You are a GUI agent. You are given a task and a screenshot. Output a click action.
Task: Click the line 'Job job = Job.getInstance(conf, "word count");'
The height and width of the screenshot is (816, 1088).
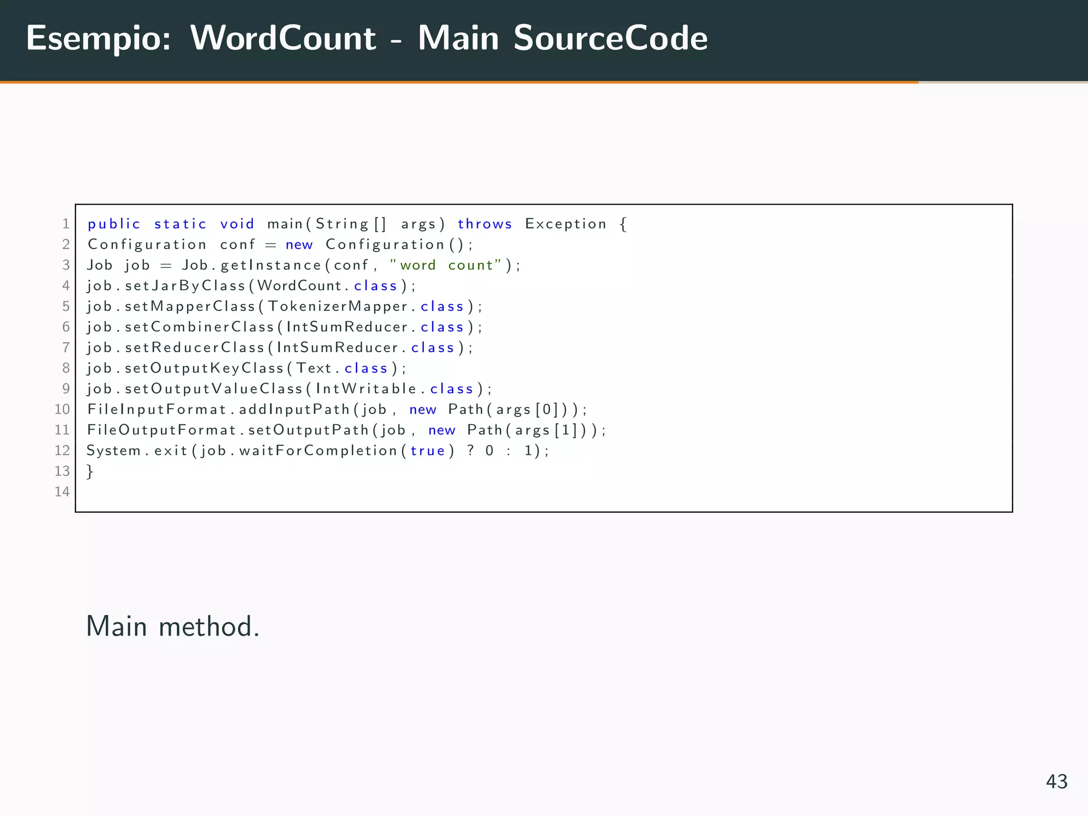[x=304, y=265]
